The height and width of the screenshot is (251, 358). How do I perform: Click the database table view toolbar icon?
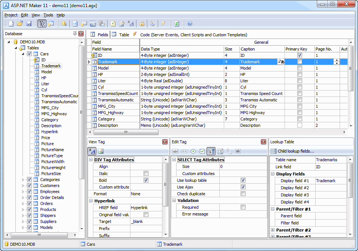point(51,24)
